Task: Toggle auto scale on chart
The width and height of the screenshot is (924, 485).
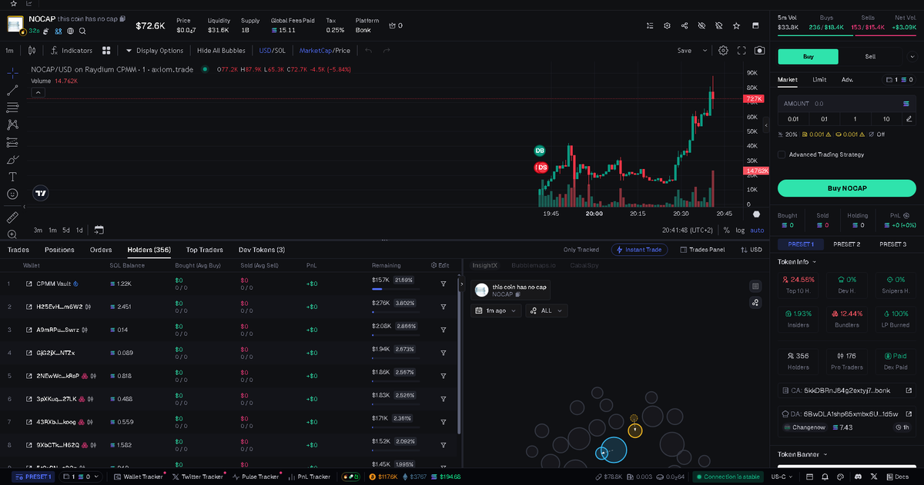Action: pyautogui.click(x=757, y=230)
